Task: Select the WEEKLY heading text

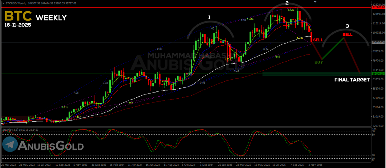Action: pyautogui.click(x=51, y=18)
